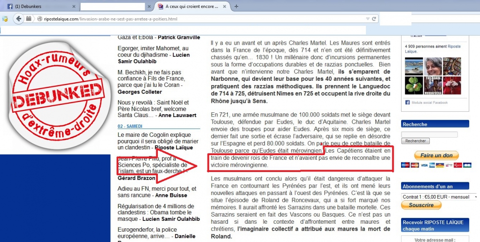The width and height of the screenshot is (480, 242).
Task: Close the Debunkers tab
Action: (74, 7)
